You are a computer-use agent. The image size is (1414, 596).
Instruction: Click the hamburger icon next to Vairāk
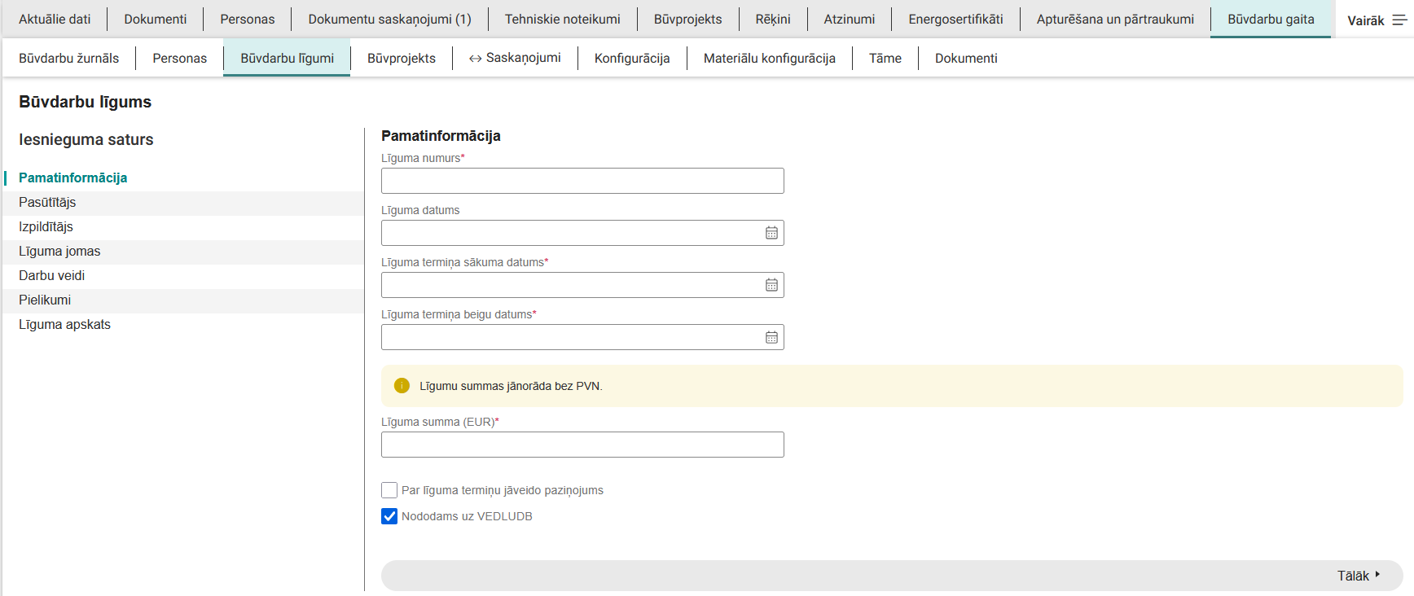(1399, 20)
